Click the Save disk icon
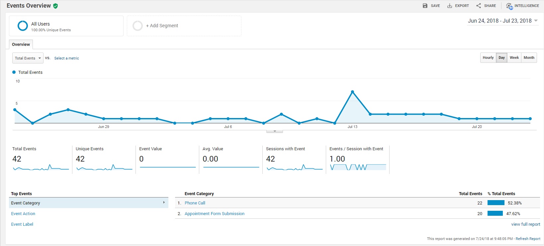This screenshot has width=544, height=246. (425, 6)
